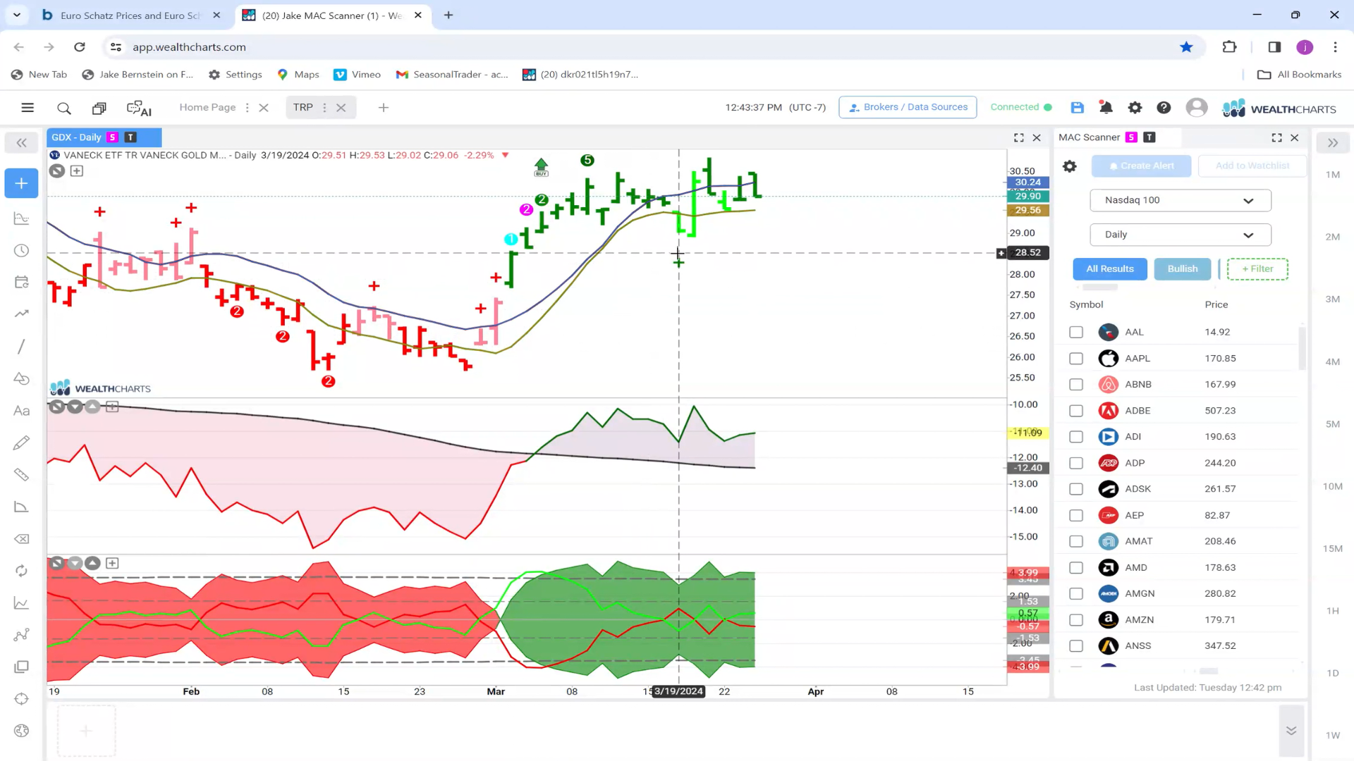Check the AAL row checkbox
The width and height of the screenshot is (1354, 761).
1076,332
